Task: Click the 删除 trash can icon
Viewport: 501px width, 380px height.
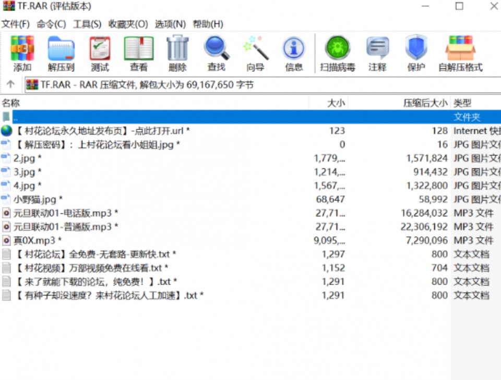Action: click(x=177, y=48)
